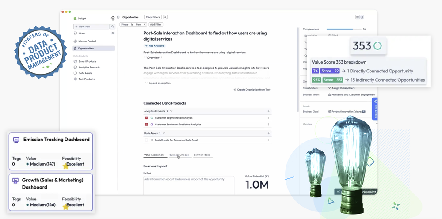Toggle the sidebar collapse icon
This screenshot has height=219, width=442.
(118, 17)
